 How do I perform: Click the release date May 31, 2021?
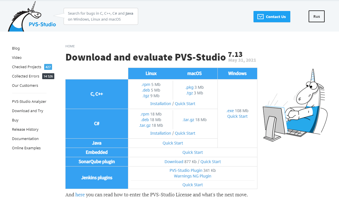click(242, 60)
